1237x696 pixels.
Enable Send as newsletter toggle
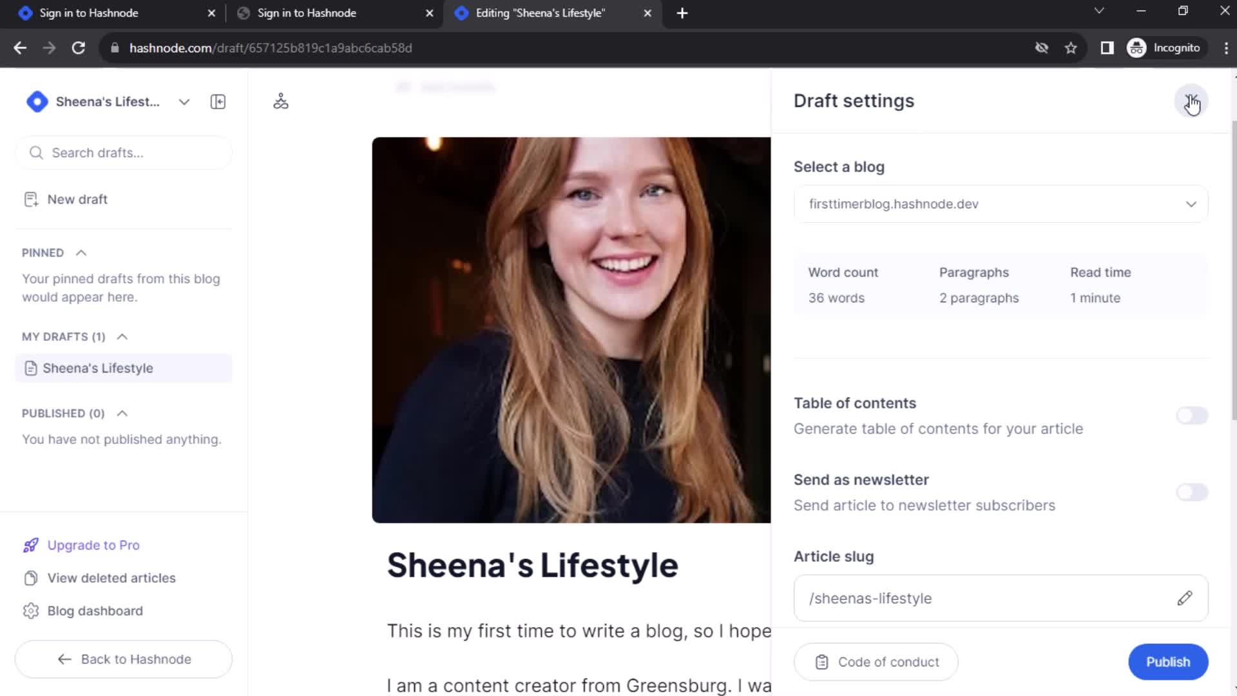click(1192, 492)
